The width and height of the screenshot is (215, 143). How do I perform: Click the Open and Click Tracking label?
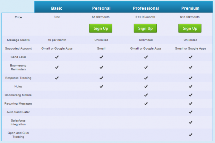[x=18, y=135]
